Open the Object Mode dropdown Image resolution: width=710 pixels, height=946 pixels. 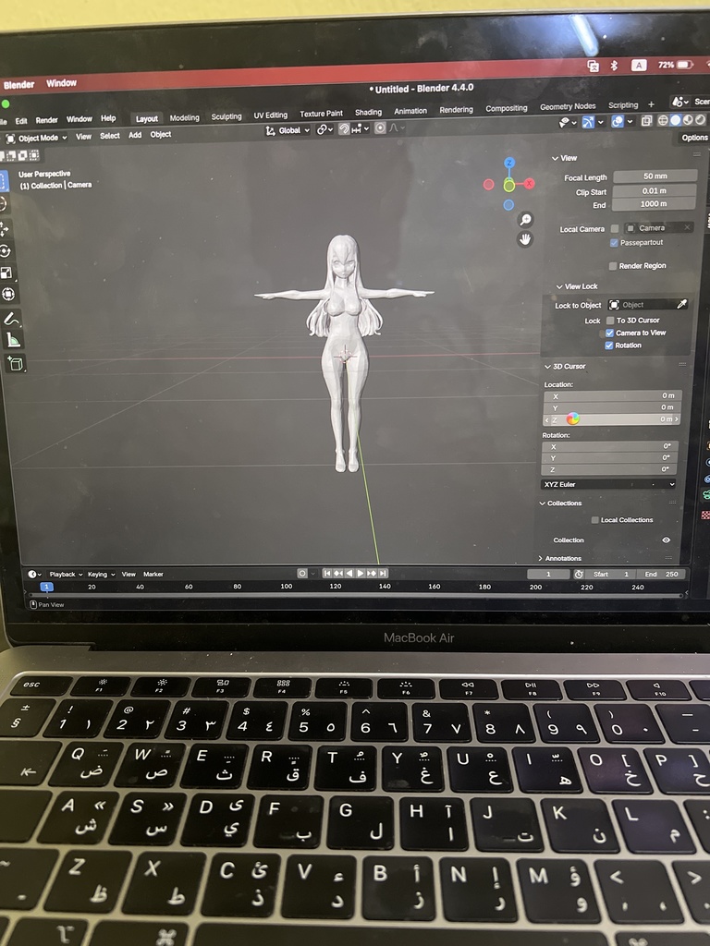tap(36, 139)
